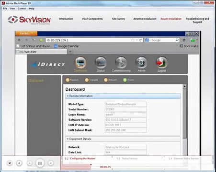Open the Bookmarks button on the right
This screenshot has width=216, height=172.
click(x=189, y=46)
